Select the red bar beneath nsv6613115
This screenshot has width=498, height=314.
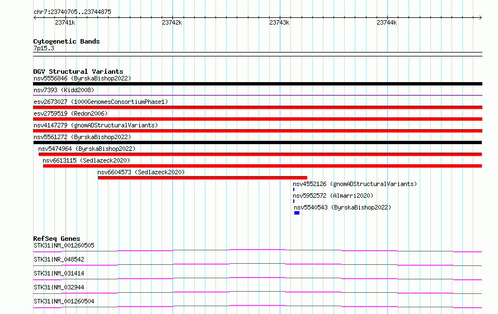point(262,166)
